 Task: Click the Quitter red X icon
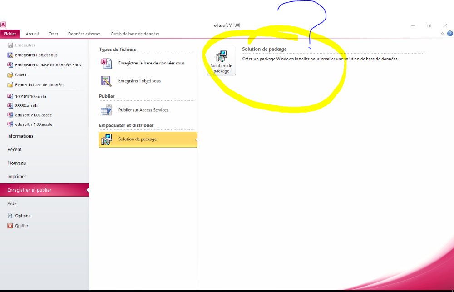10,226
